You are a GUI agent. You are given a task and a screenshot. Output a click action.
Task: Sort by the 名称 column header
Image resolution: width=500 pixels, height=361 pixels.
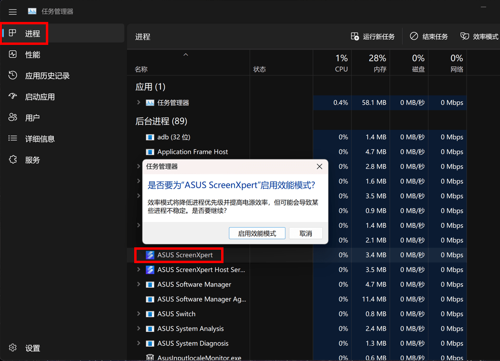[188, 63]
